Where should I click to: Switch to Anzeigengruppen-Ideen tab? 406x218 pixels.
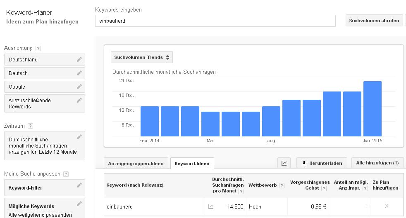coord(136,164)
